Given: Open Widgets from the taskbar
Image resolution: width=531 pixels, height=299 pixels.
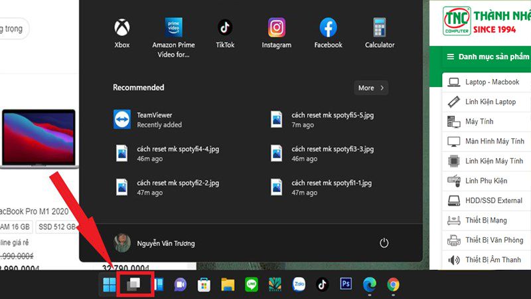Looking at the screenshot, I should (x=159, y=284).
